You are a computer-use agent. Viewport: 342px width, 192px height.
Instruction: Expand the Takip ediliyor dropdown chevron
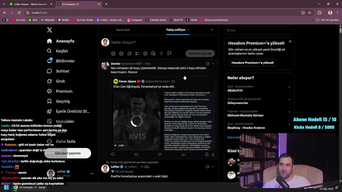pos(188,30)
